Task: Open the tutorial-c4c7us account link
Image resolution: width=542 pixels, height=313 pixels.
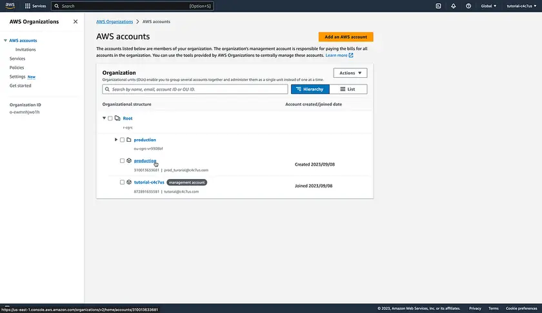Action: pyautogui.click(x=149, y=182)
